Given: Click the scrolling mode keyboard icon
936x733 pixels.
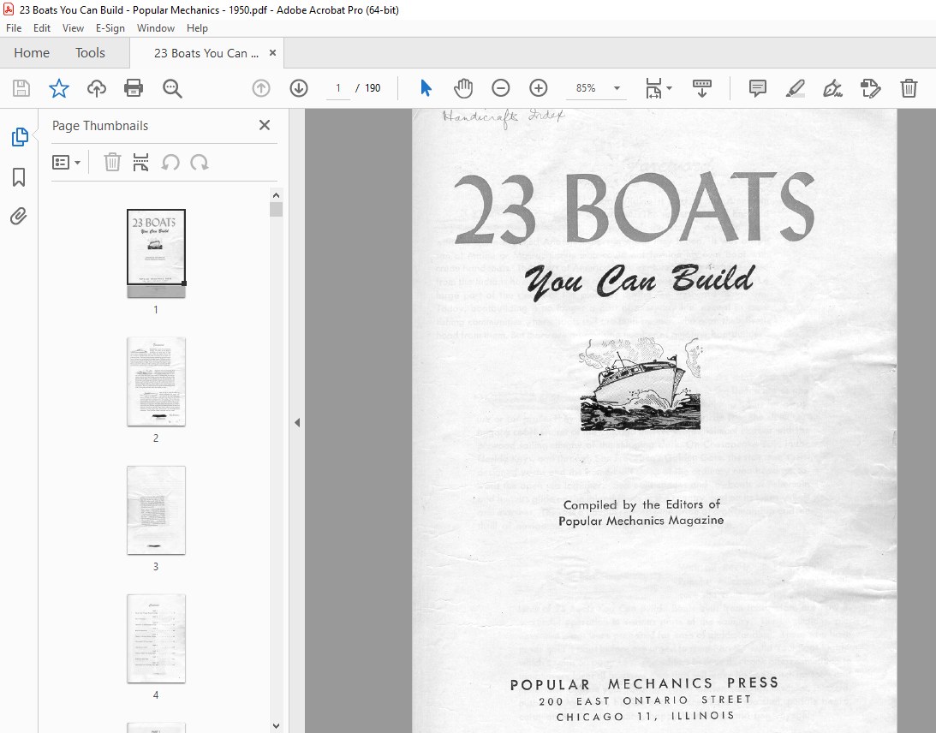Looking at the screenshot, I should point(701,88).
